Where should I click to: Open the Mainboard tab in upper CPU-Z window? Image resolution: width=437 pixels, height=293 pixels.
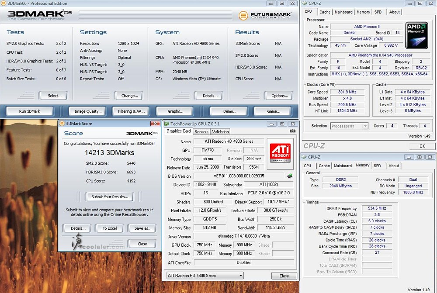(343, 12)
